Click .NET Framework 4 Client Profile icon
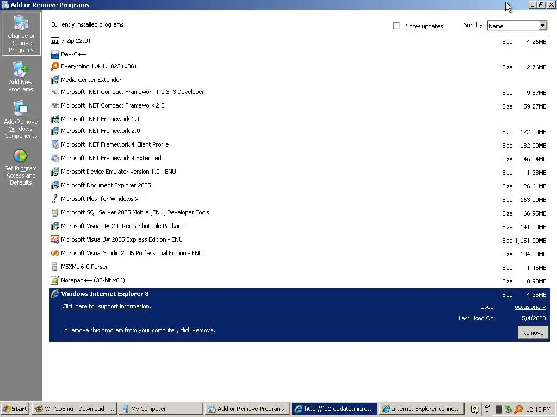The image size is (557, 417). [55, 144]
